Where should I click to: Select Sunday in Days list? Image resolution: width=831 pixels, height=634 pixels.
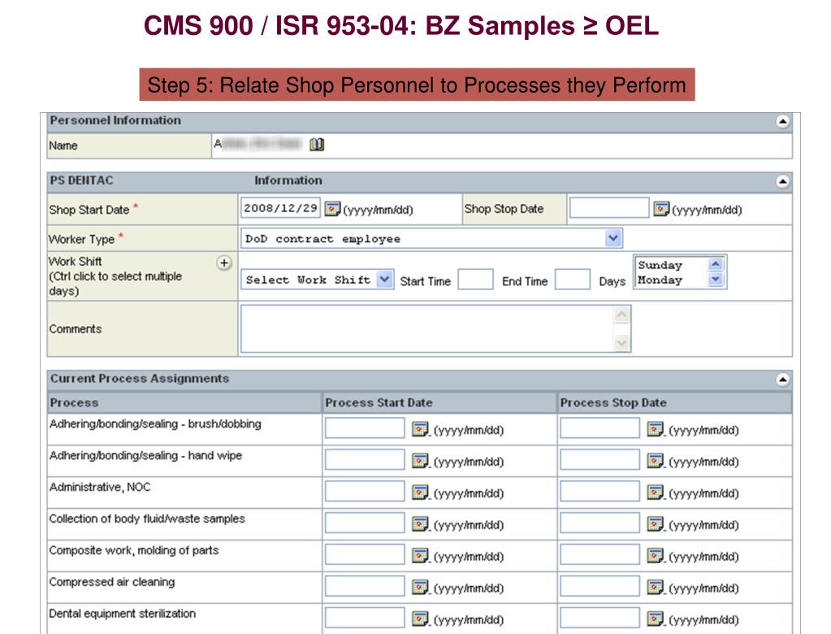pos(660,264)
